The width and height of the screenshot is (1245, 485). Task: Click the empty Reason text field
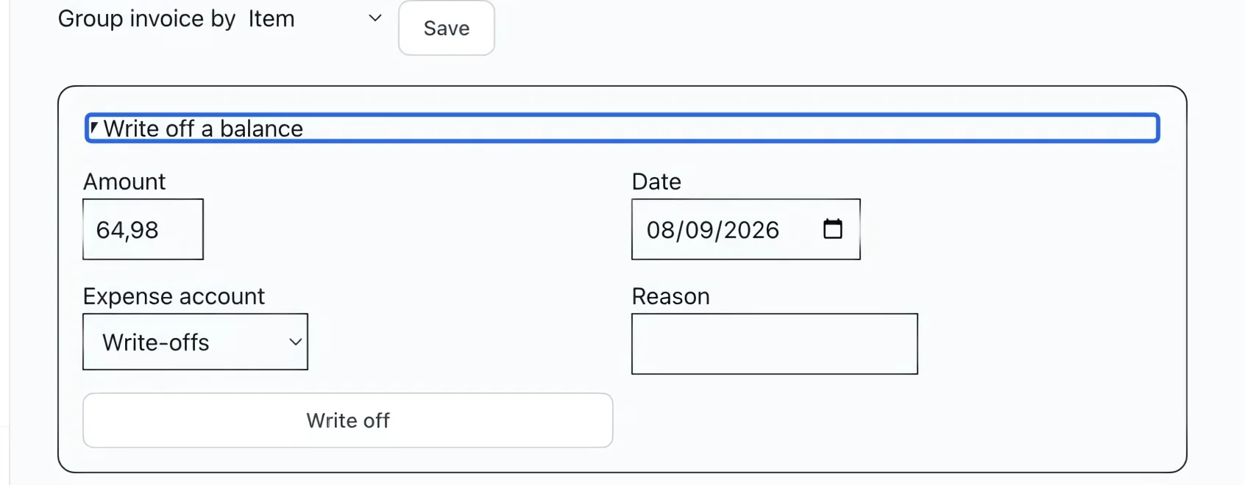pos(774,344)
